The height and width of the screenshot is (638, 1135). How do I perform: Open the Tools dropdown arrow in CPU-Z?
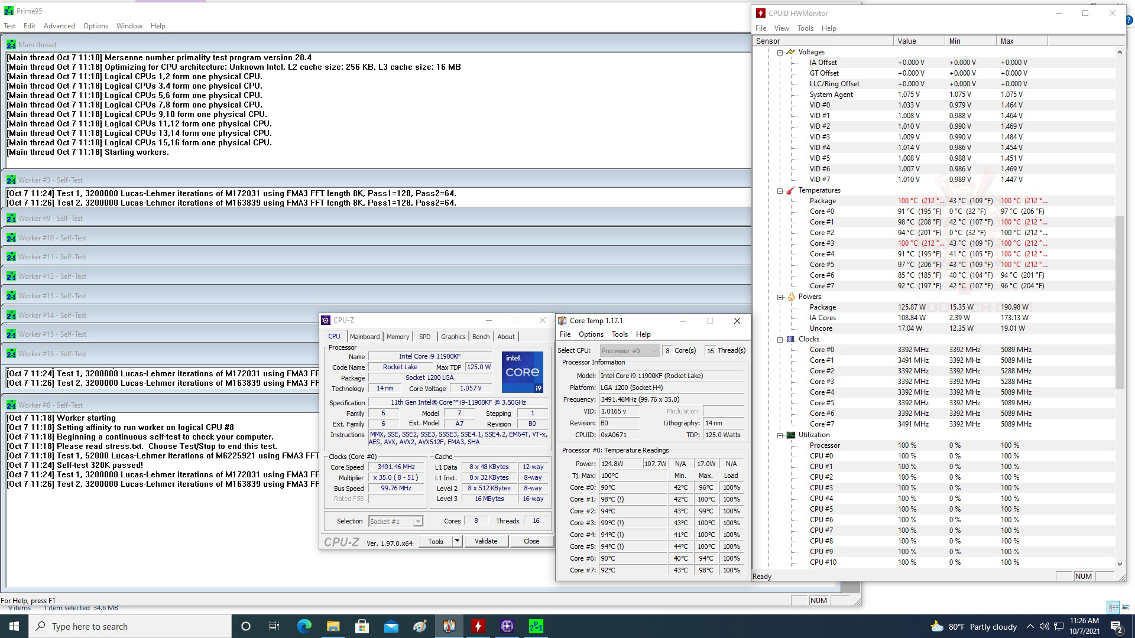coord(457,541)
